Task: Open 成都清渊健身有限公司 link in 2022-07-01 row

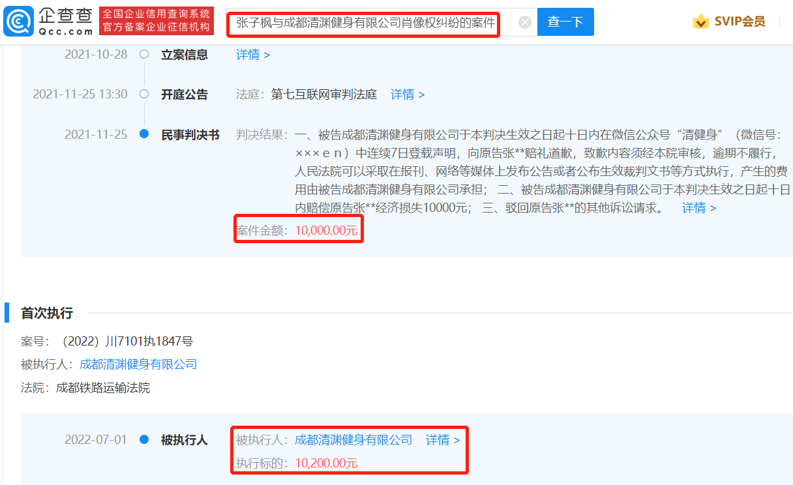Action: click(x=353, y=440)
